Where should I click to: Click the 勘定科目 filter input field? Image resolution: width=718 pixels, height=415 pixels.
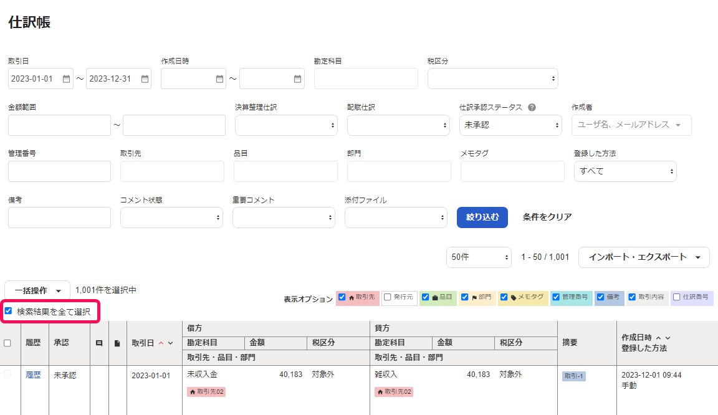366,79
